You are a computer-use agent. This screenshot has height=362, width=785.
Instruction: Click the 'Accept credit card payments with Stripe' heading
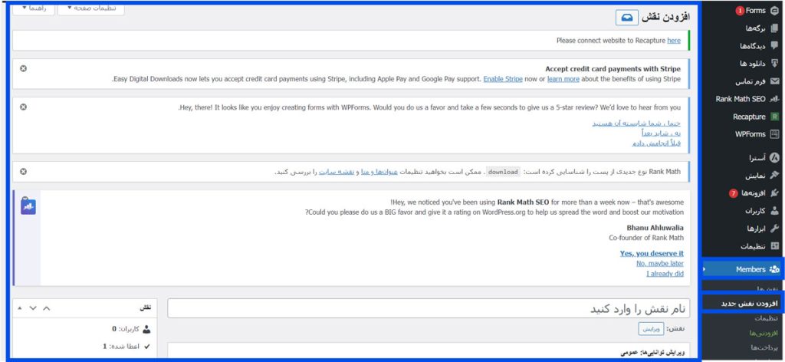point(613,69)
